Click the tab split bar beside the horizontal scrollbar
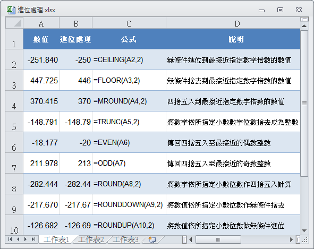Screen dimensions: 314x249 click(x=184, y=239)
